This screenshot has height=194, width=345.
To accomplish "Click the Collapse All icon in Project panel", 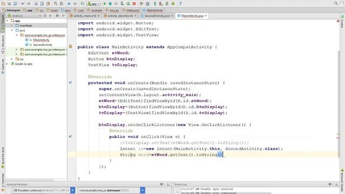I will tap(50, 16).
